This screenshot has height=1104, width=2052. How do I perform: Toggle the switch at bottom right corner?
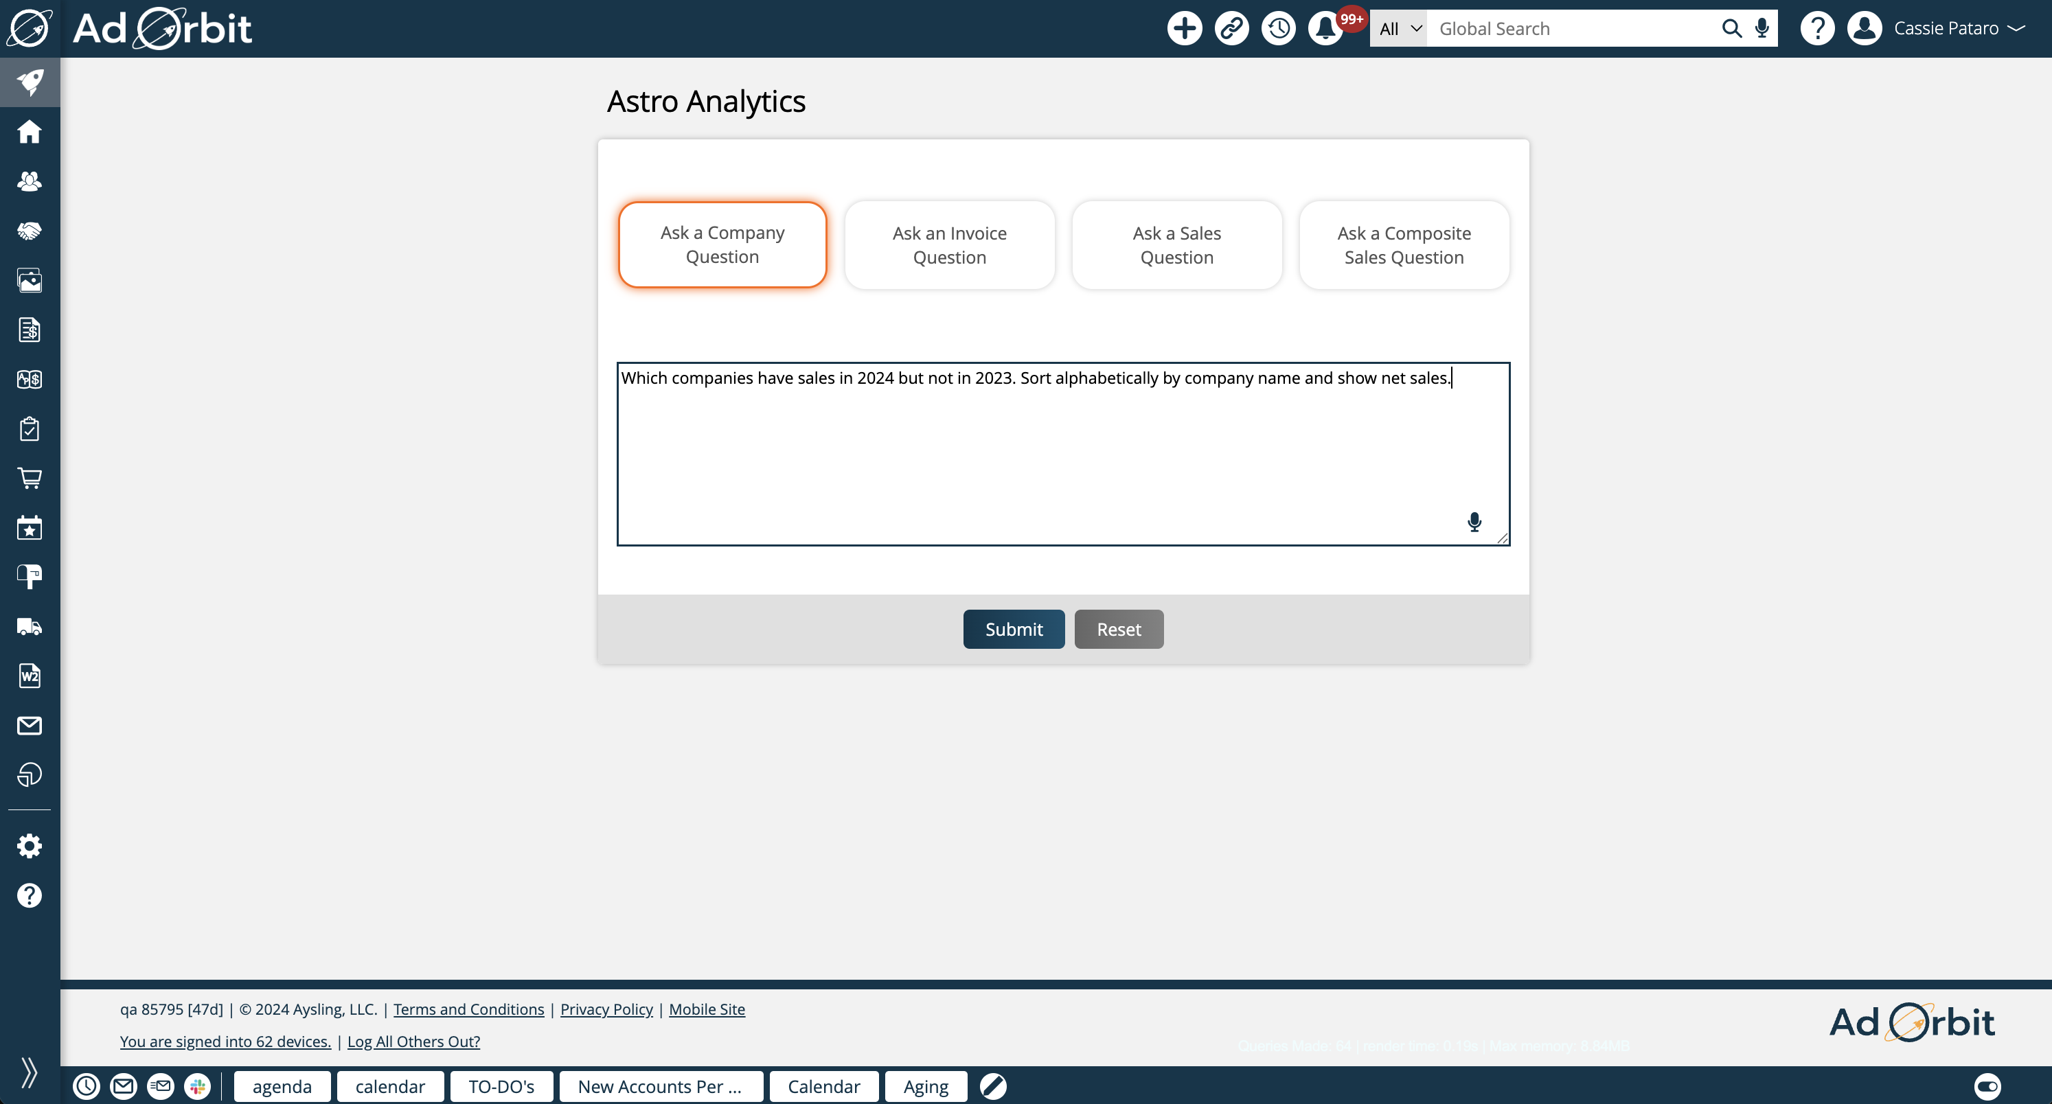[1987, 1085]
